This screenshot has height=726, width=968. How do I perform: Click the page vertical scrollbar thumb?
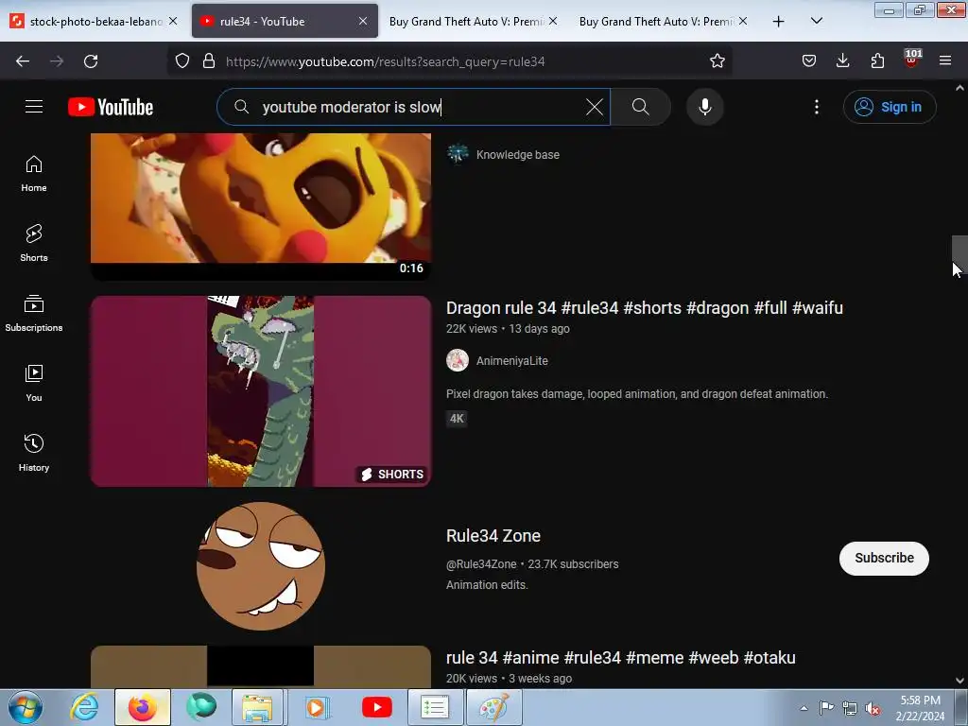[959, 255]
